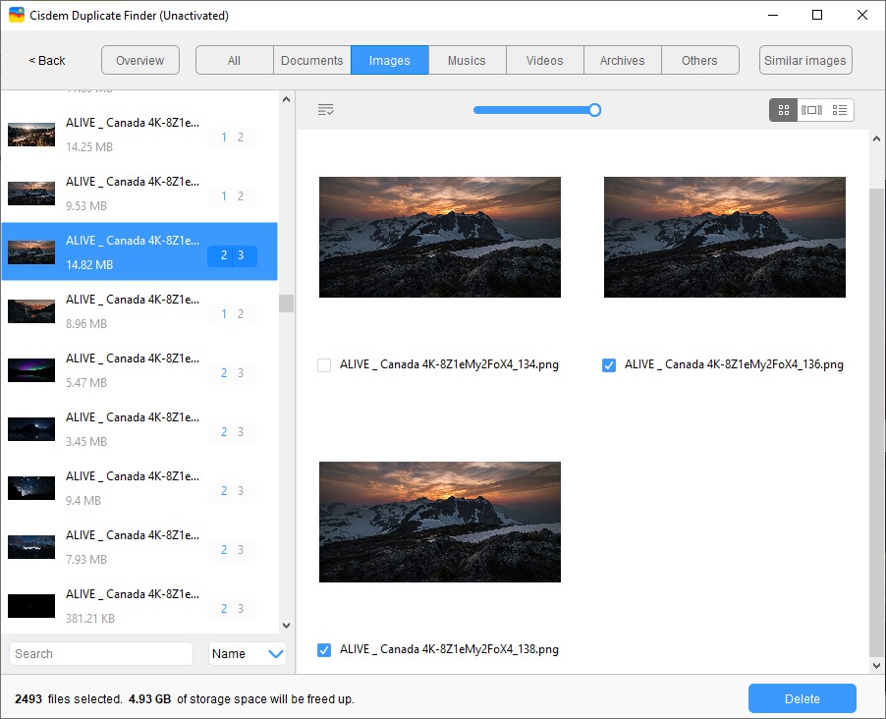This screenshot has height=719, width=886.
Task: Switch to the Musics tab
Action: pos(467,60)
